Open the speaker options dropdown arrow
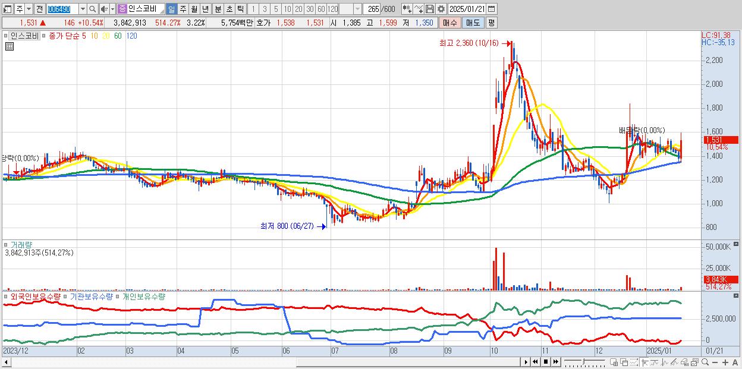 tap(112, 9)
